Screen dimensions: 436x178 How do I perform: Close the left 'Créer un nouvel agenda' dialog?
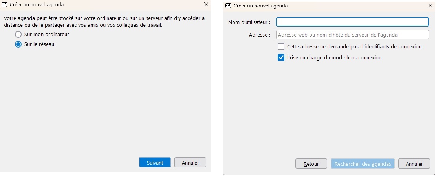(x=206, y=5)
